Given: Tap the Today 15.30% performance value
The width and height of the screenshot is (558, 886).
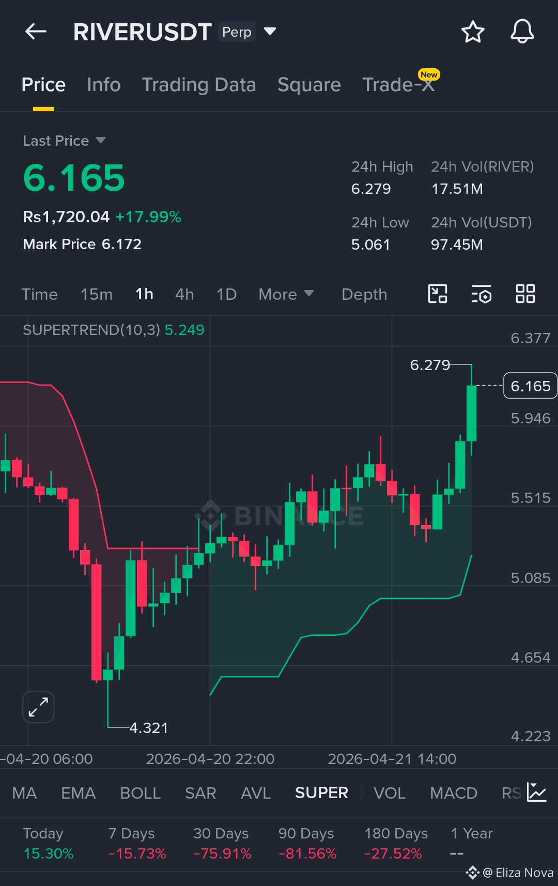Looking at the screenshot, I should click(x=49, y=853).
